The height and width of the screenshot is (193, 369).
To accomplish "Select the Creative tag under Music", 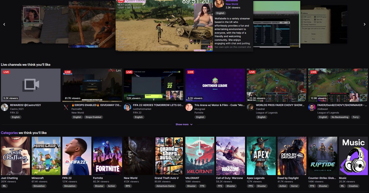I will point(353,186).
